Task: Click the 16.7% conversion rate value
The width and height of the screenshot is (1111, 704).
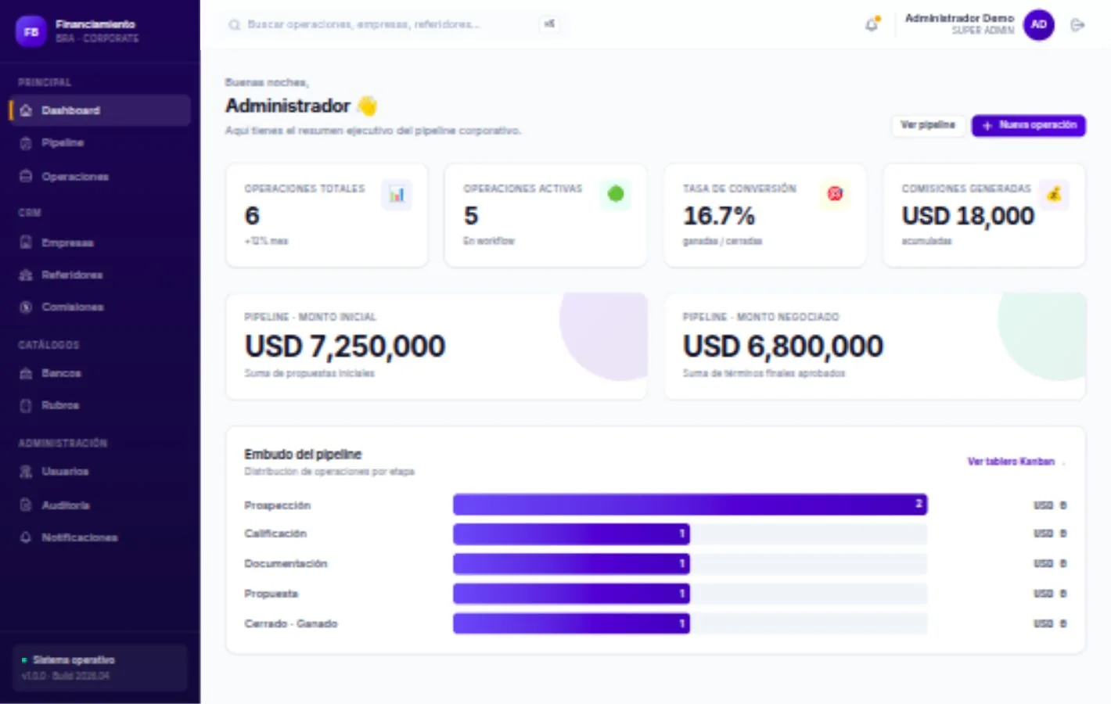Action: pos(719,216)
